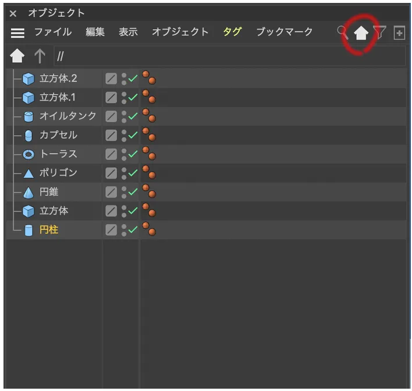
Task: Open the ファイル menu
Action: (53, 32)
